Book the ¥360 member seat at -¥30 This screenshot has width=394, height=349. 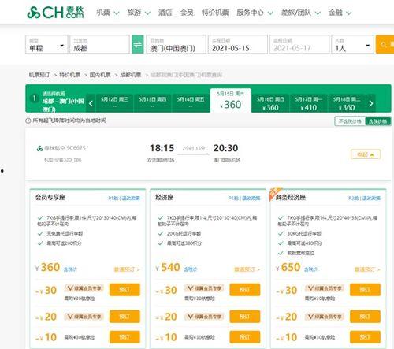(x=125, y=290)
